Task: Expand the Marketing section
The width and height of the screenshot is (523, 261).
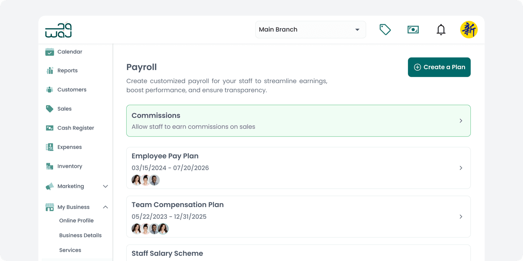Action: pos(105,186)
